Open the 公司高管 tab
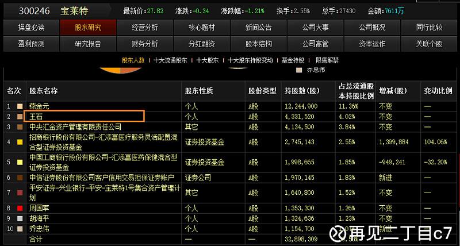This screenshot has height=246, width=460. (x=315, y=44)
